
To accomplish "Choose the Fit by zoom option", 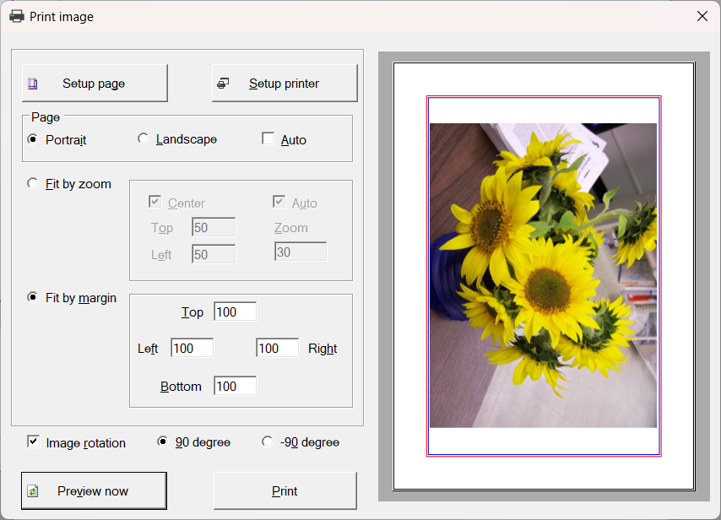I will pos(33,184).
